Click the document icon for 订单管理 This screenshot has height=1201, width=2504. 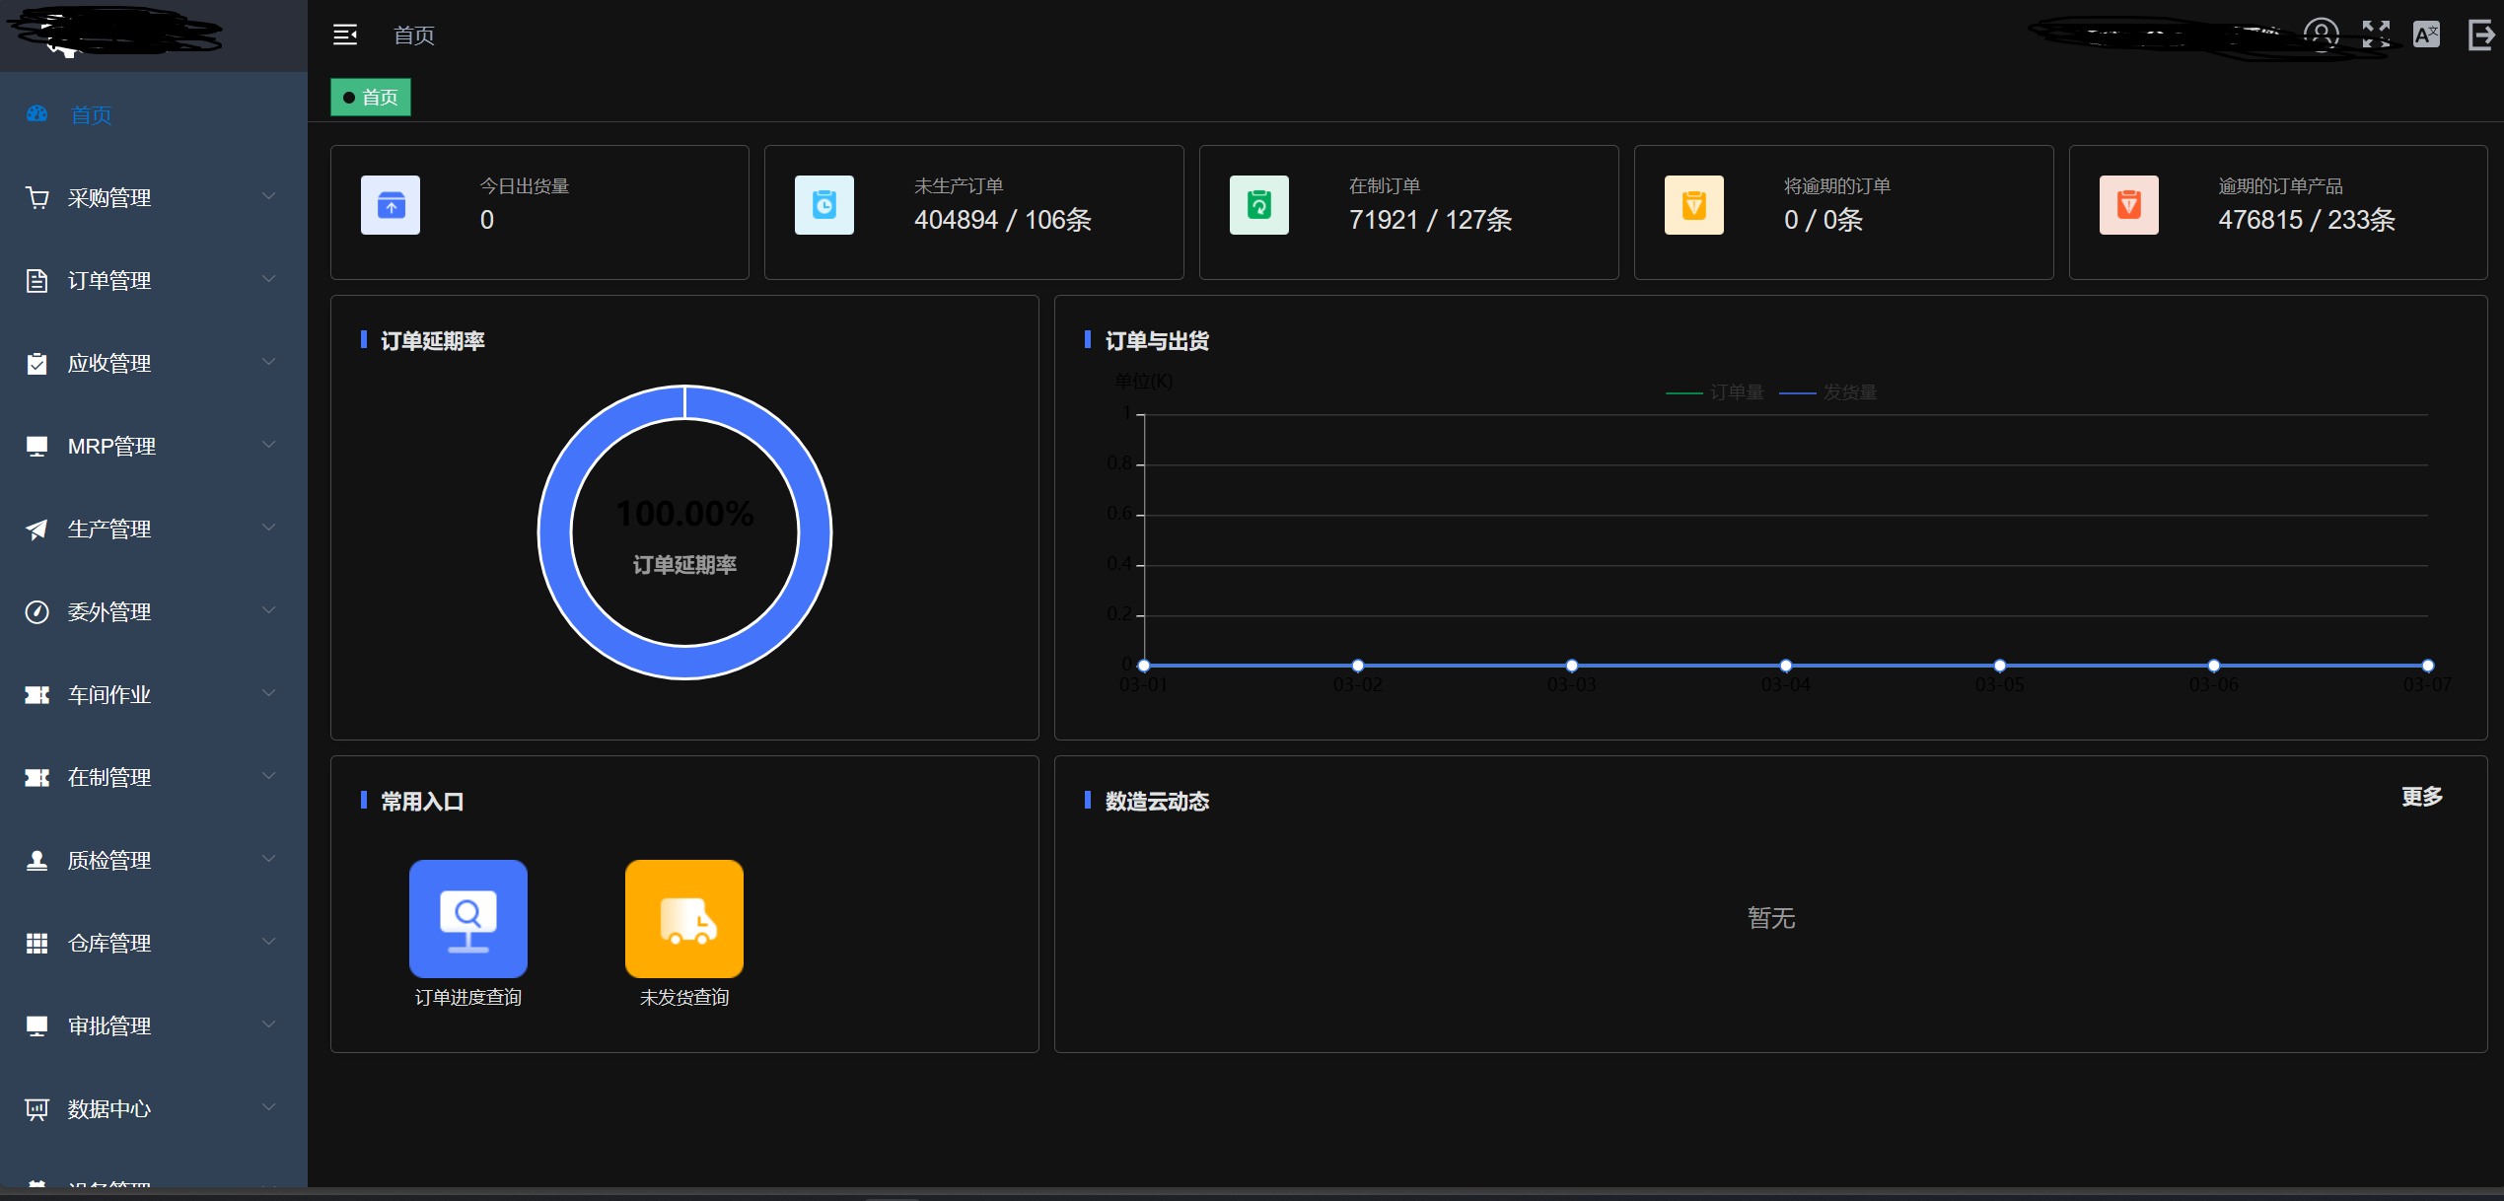(x=36, y=281)
